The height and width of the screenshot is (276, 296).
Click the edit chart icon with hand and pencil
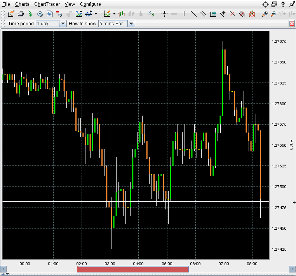(x=11, y=14)
